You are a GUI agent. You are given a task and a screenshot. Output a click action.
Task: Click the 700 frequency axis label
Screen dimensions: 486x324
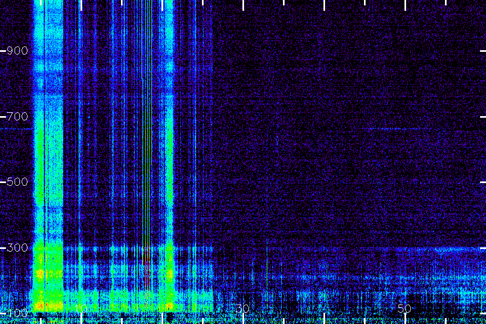coord(17,117)
